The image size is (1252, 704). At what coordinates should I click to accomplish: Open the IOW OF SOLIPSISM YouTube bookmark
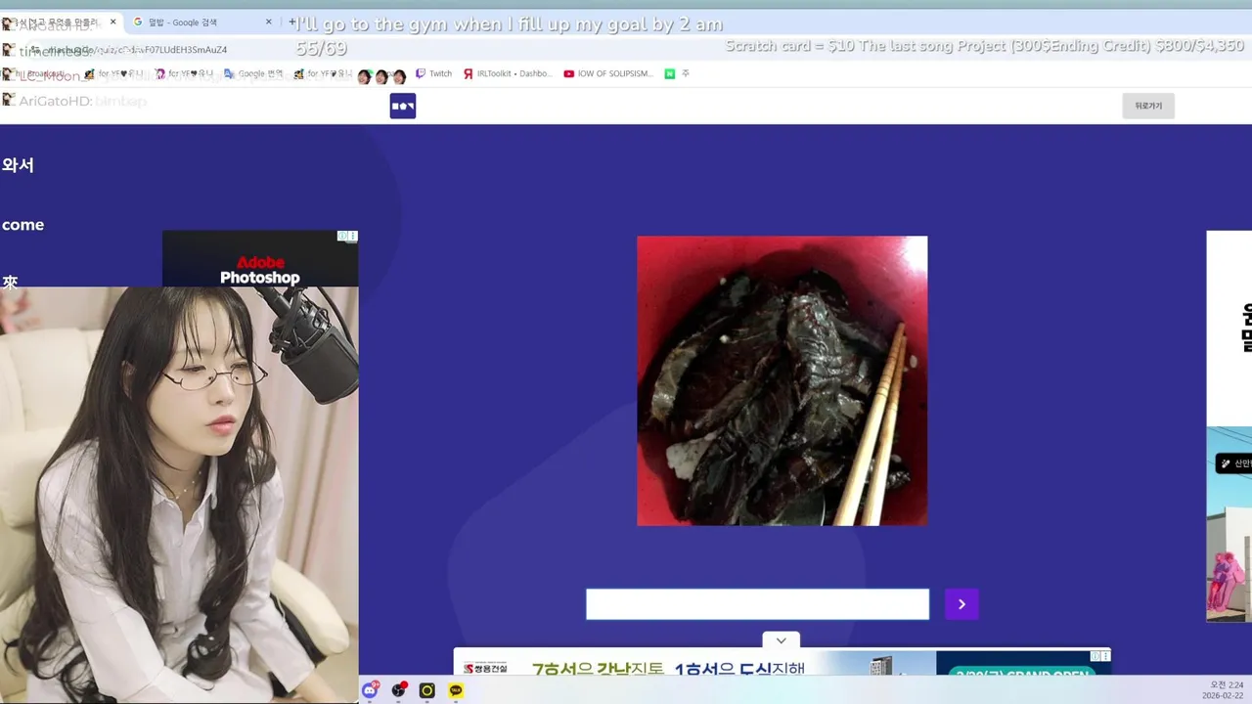(608, 73)
